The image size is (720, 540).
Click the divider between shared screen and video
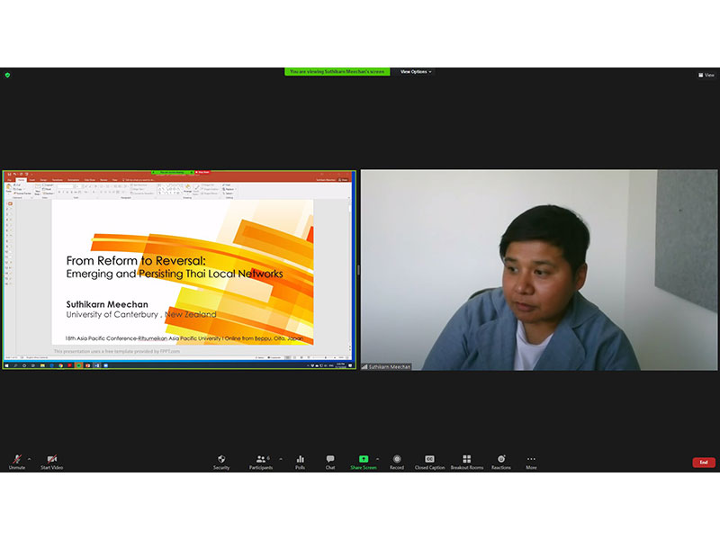pos(358,270)
